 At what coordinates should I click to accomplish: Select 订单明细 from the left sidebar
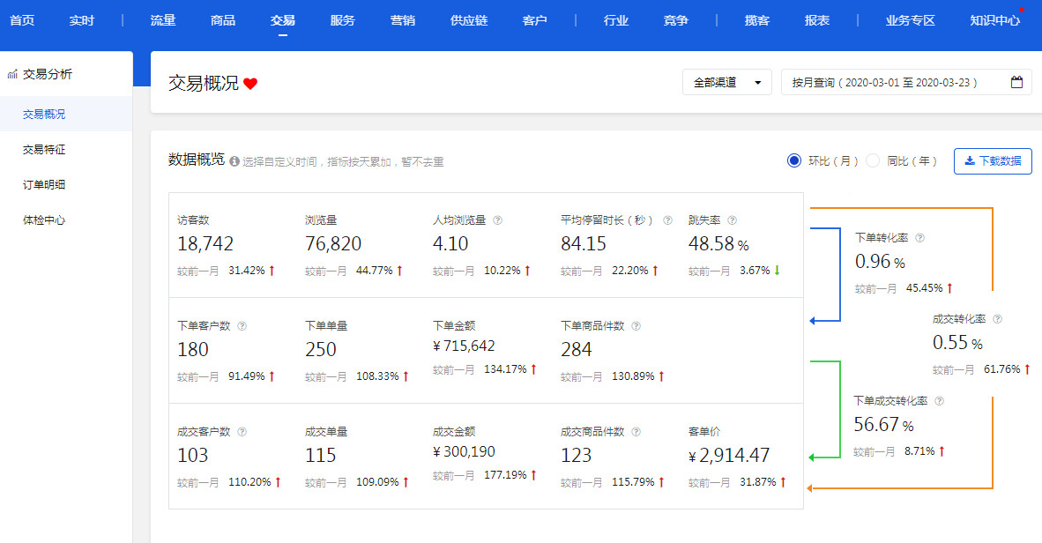tap(42, 184)
